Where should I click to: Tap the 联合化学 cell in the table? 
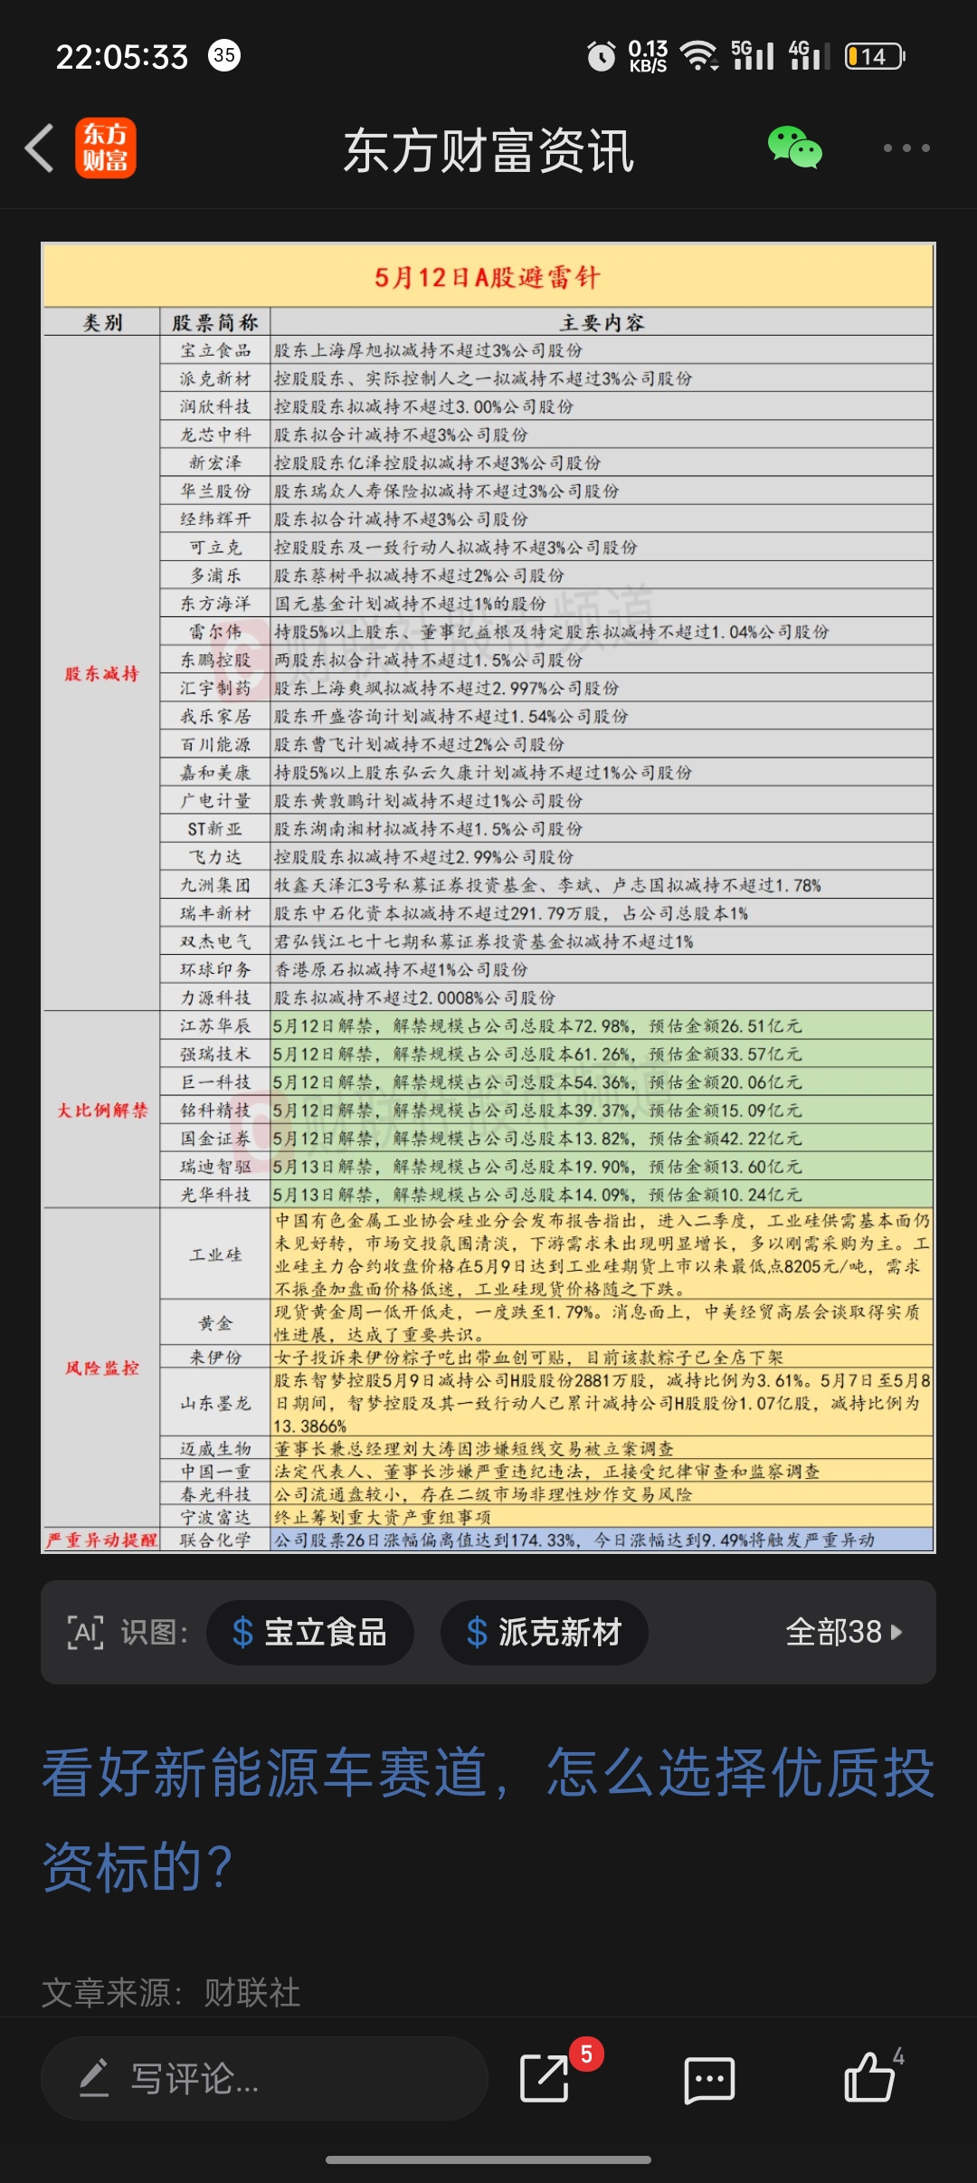[215, 1540]
